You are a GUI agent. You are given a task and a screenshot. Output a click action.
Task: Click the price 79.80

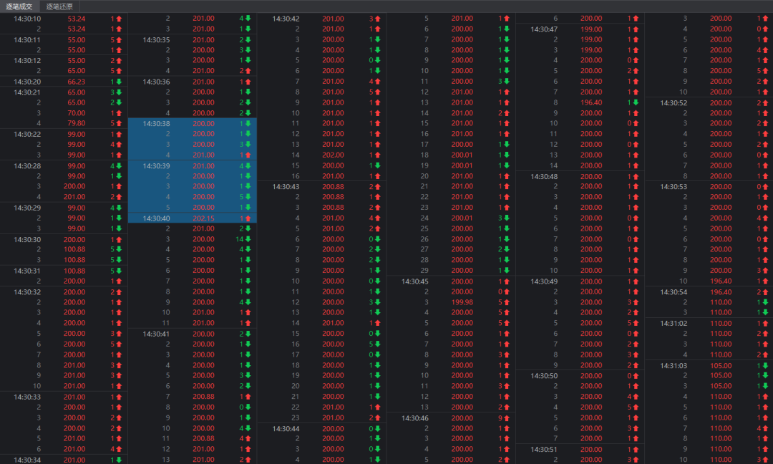77,123
